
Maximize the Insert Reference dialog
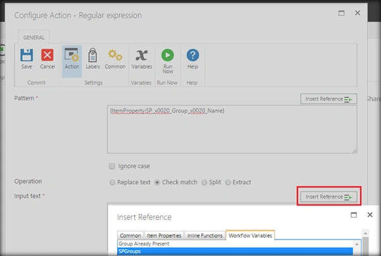[x=354, y=215]
